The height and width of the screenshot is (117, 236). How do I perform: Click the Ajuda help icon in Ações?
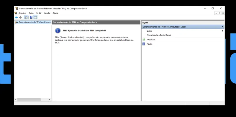click(x=144, y=44)
